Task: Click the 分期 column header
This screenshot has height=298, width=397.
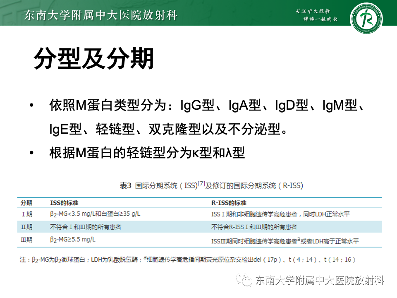Action: tap(26, 203)
